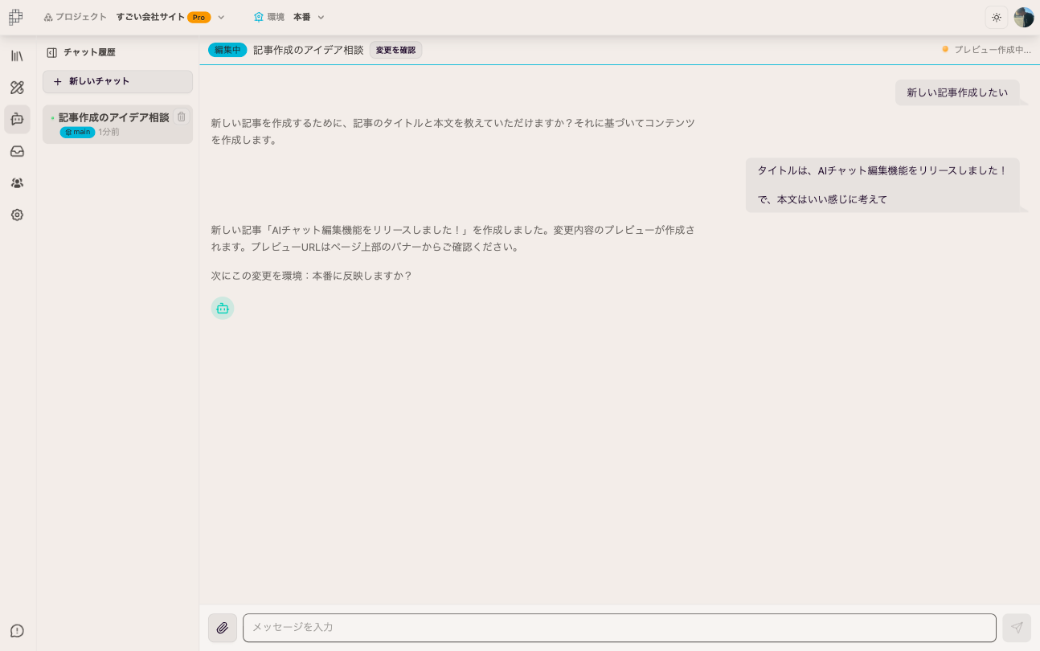Image resolution: width=1040 pixels, height=651 pixels.
Task: Open the settings gear sidebar icon
Action: (x=17, y=215)
